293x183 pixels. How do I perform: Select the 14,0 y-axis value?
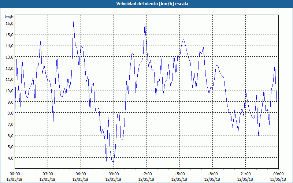(10, 46)
